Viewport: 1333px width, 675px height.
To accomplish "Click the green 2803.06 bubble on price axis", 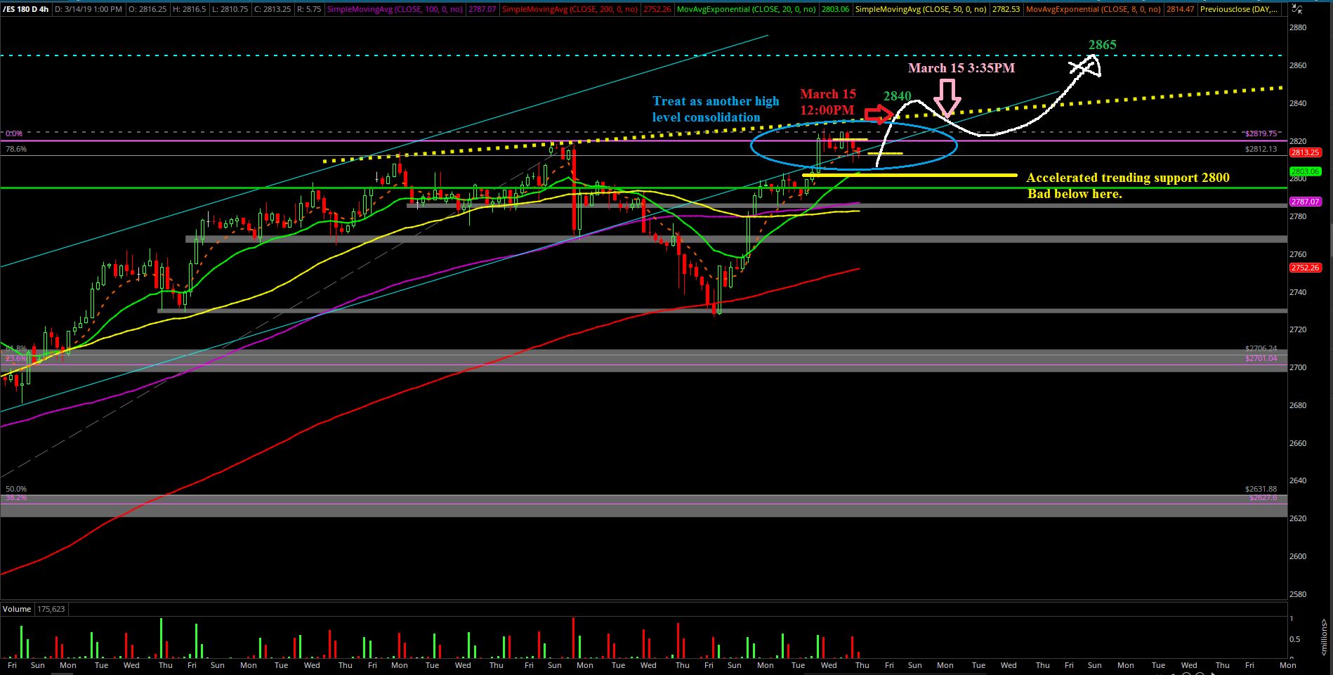I will point(1305,171).
